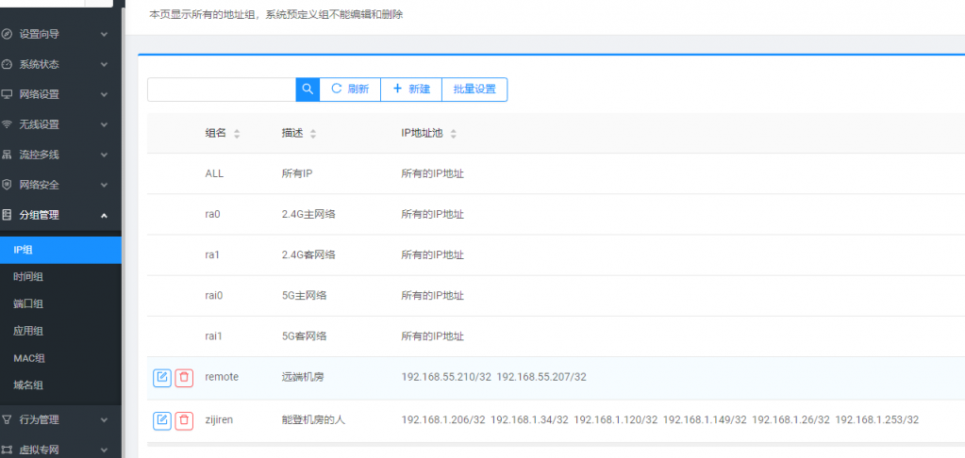Click the 系统状态 gauge icon
The width and height of the screenshot is (965, 458).
7,64
